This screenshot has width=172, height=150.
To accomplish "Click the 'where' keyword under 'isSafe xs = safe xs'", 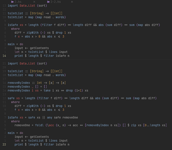I will point(15,122).
